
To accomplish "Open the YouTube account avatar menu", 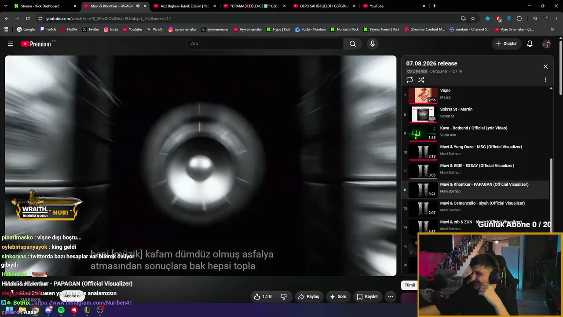I will (x=547, y=44).
